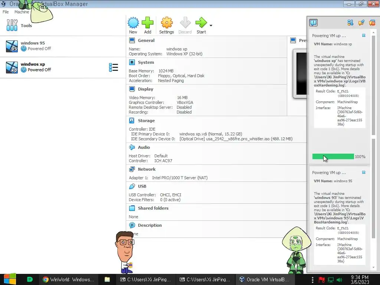Open File Explorer folder taskbar icon
This screenshot has width=380, height=285.
pyautogui.click(x=107, y=279)
